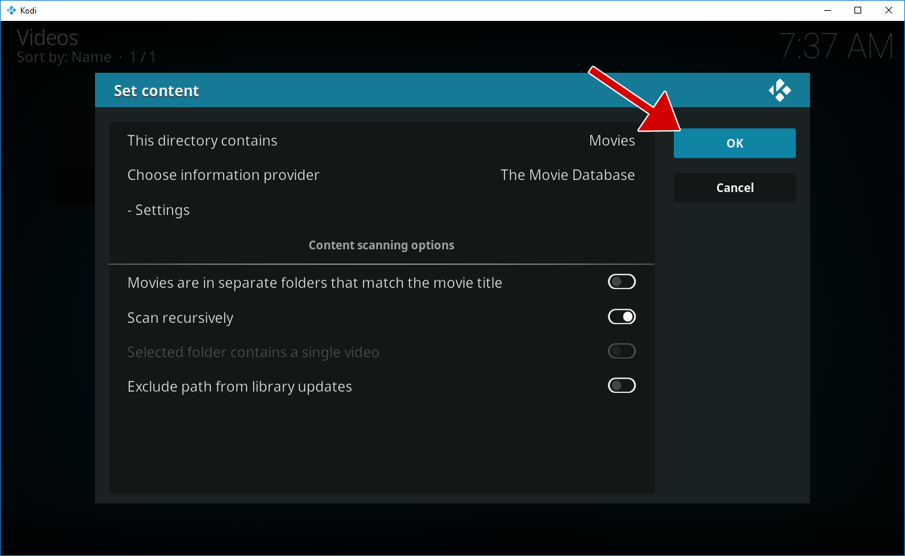This screenshot has width=905, height=556.
Task: Click the Kodi logo in the Set content header
Action: point(780,90)
